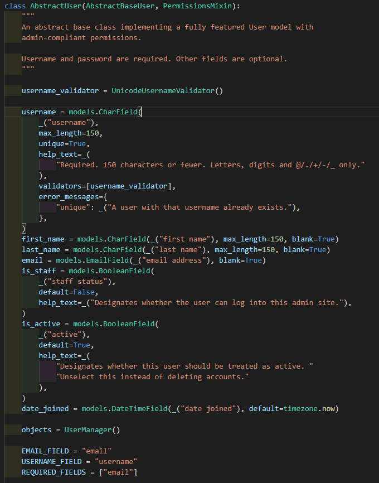Click the 'objects' variable
Image resolution: width=379 pixels, height=483 pixels.
tap(37, 429)
